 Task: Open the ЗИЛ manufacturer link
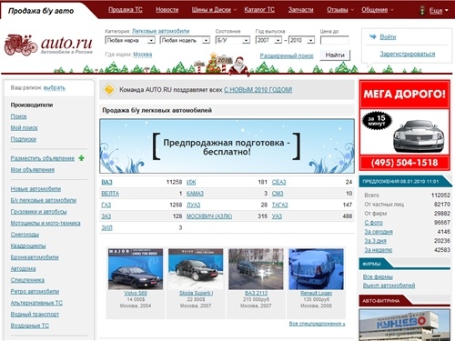[x=106, y=227]
